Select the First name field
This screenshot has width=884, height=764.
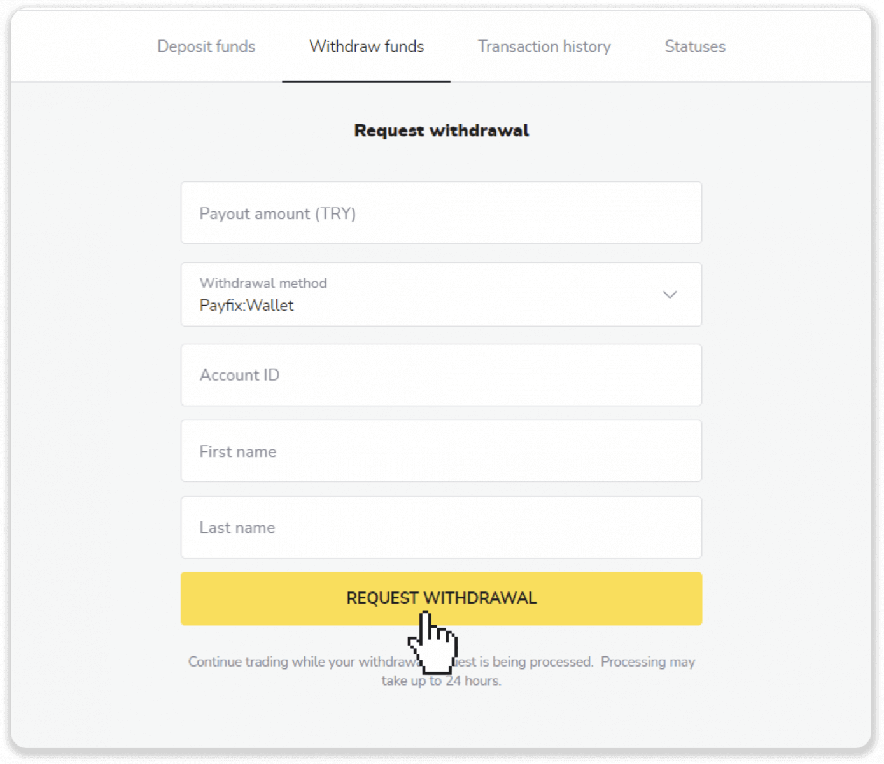click(x=441, y=451)
